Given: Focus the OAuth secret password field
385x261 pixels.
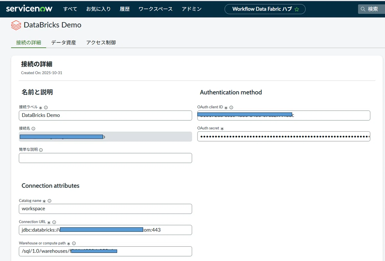Looking at the screenshot, I should tap(284, 136).
